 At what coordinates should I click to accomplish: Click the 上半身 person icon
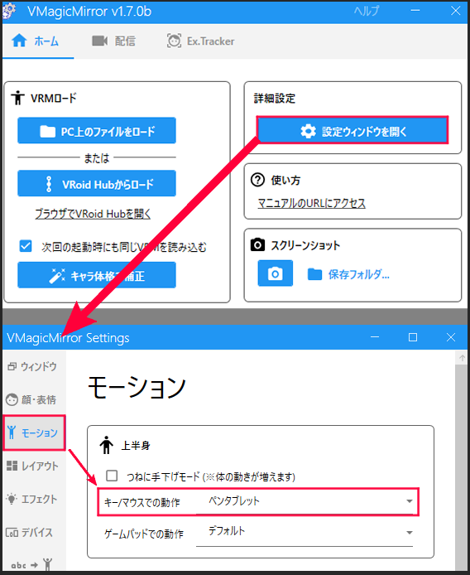[x=106, y=445]
